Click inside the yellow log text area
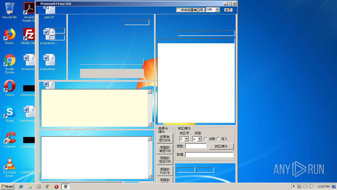The width and height of the screenshot is (337, 190). (x=95, y=108)
